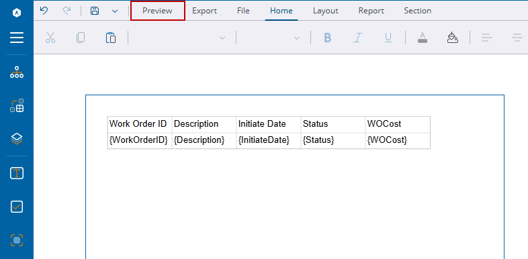Select the {WOCost} table cell
Screen dimensions: 528x259
pyautogui.click(x=398, y=141)
